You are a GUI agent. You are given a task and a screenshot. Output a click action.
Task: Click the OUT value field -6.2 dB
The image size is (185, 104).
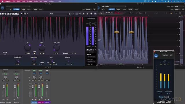42,53
